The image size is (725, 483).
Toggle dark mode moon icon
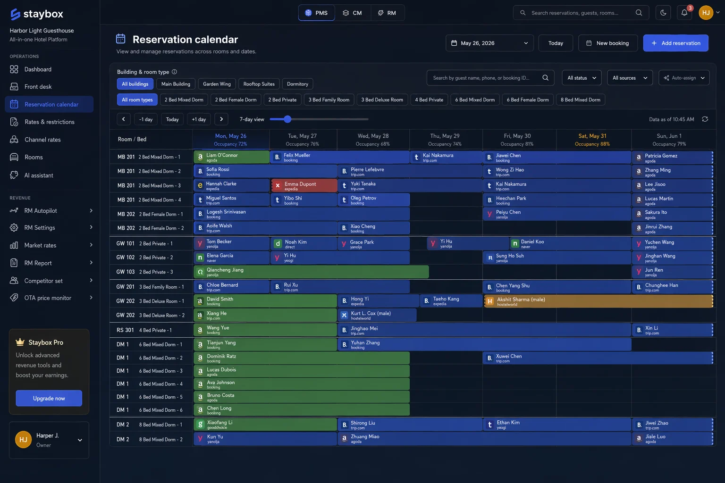click(663, 13)
